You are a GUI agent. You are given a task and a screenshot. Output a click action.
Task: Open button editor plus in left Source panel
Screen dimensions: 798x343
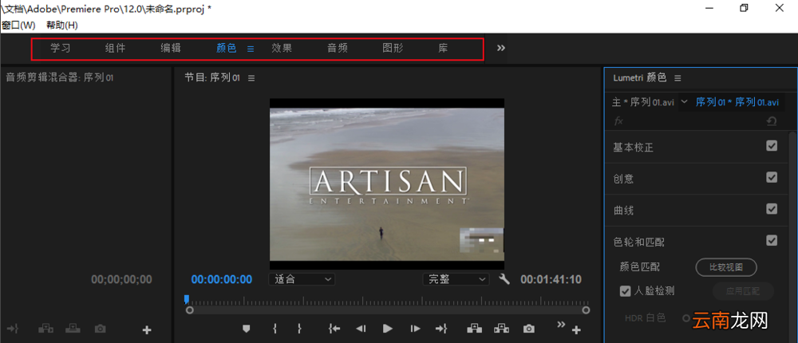click(147, 330)
